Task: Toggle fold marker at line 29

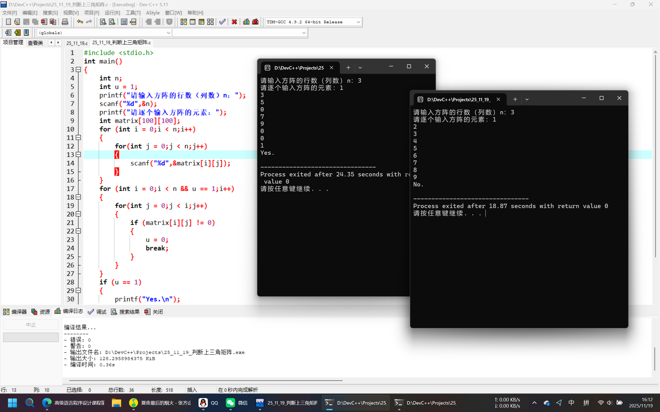Action: [78, 290]
